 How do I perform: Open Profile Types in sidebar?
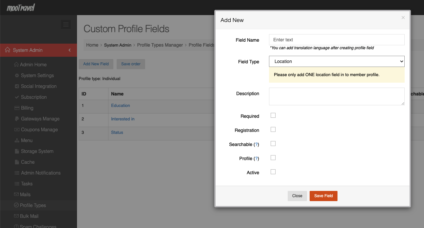coord(33,205)
